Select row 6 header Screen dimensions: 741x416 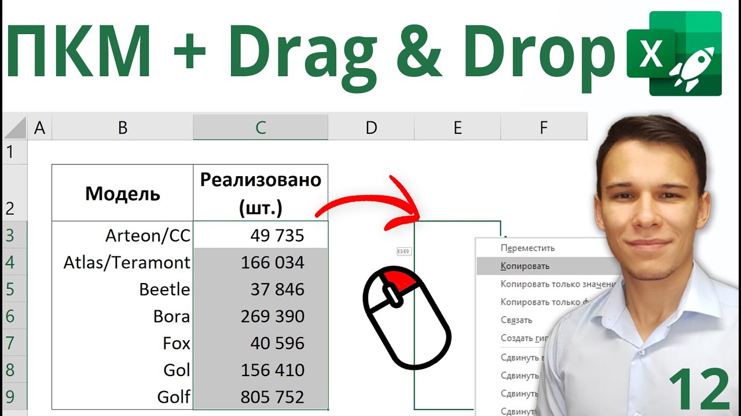coord(15,316)
